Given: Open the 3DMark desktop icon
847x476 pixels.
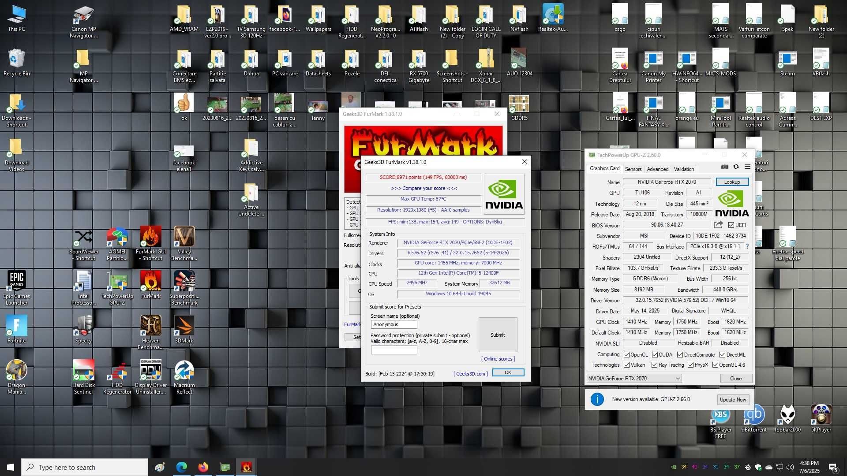Looking at the screenshot, I should point(184,329).
